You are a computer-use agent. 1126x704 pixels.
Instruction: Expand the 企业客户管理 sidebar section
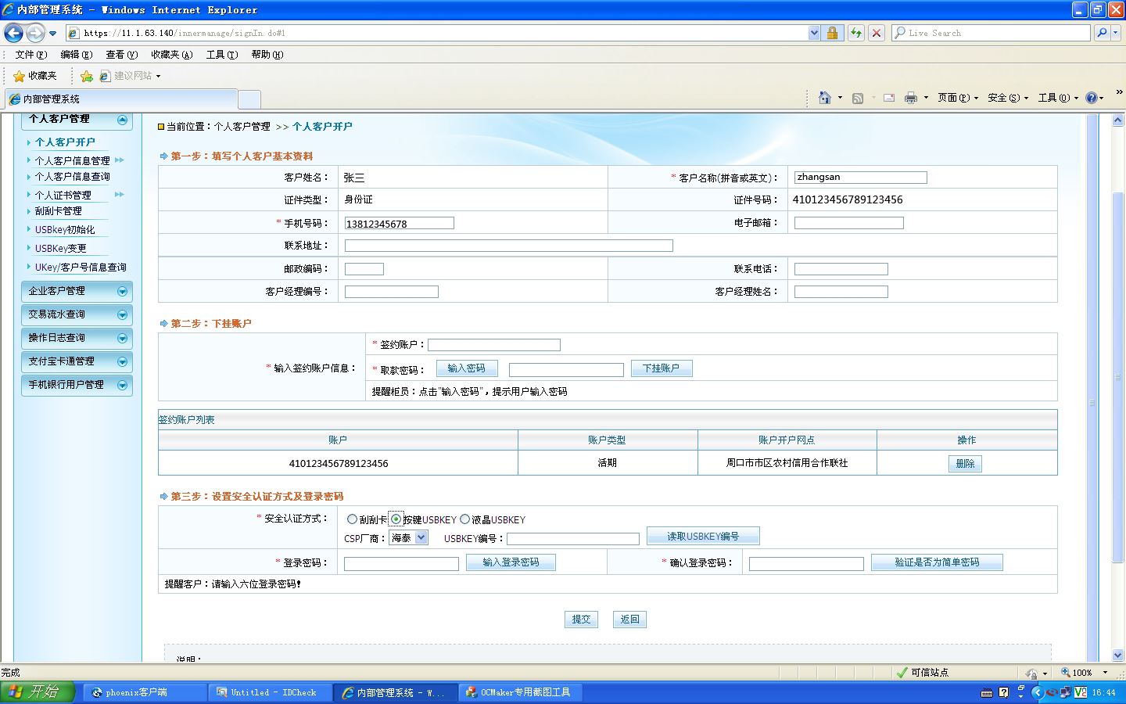[x=122, y=291]
